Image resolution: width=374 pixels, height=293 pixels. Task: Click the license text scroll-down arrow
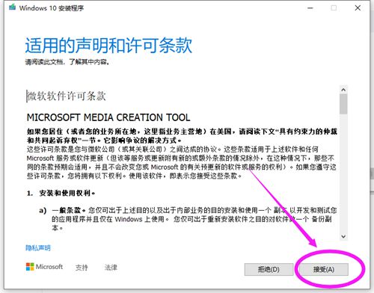[343, 236]
